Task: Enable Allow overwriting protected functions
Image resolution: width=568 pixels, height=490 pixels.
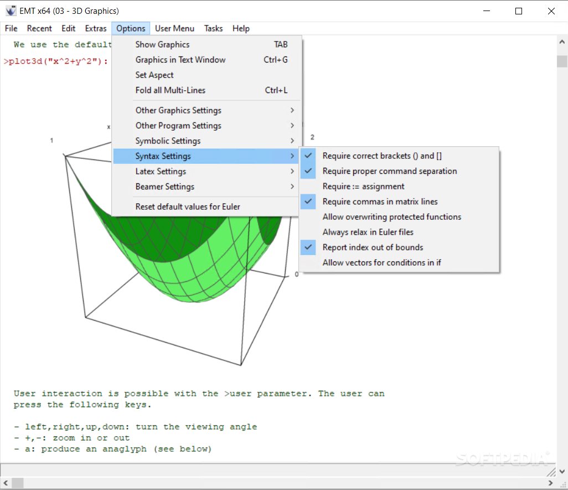Action: pyautogui.click(x=399, y=216)
